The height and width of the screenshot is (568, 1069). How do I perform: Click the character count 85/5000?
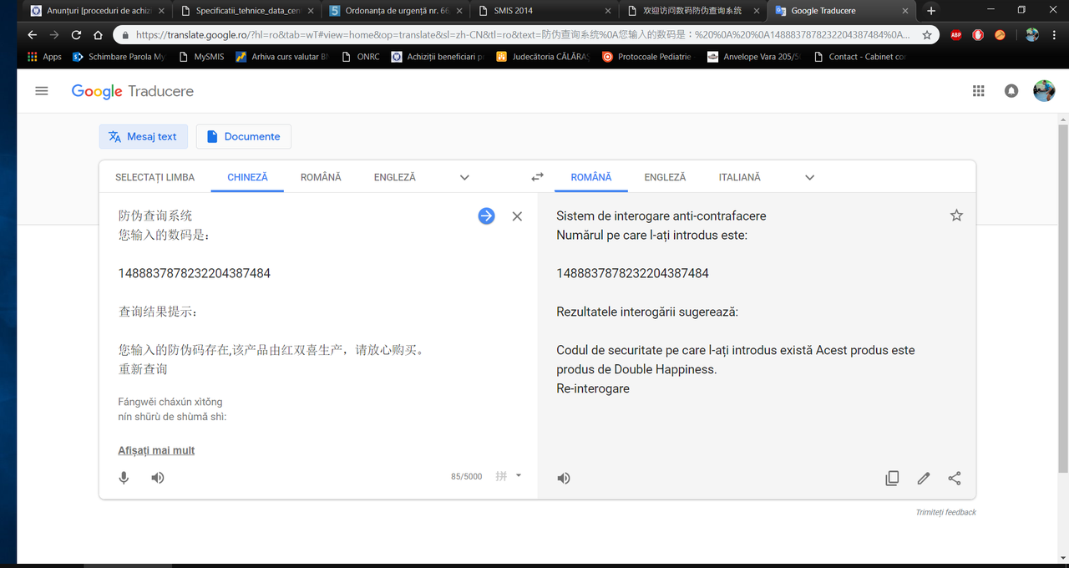pyautogui.click(x=466, y=476)
